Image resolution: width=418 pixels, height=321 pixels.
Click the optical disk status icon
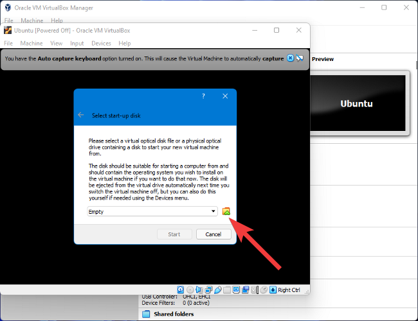[x=190, y=290]
